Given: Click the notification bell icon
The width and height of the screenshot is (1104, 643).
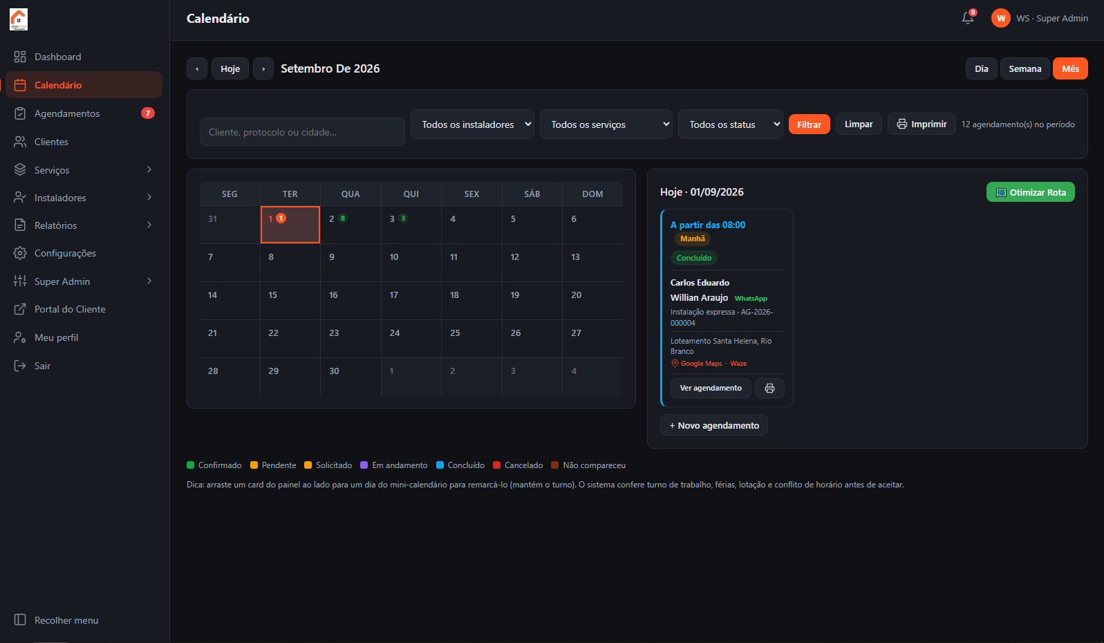Looking at the screenshot, I should tap(968, 19).
